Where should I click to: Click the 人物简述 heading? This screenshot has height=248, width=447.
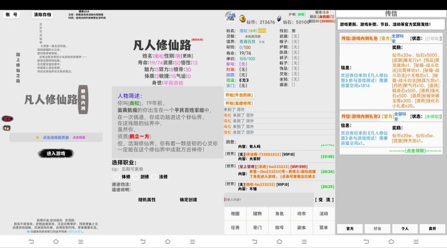pos(130,96)
